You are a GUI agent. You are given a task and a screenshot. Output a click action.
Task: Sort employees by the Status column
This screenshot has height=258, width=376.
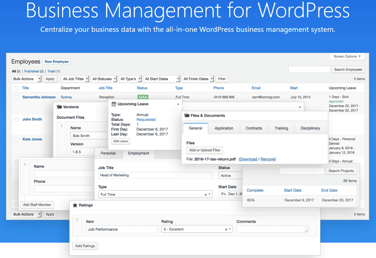click(x=142, y=88)
